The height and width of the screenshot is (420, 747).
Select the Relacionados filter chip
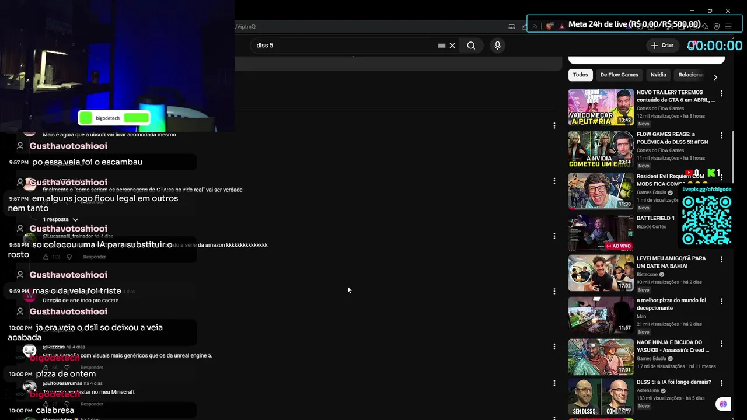(690, 75)
